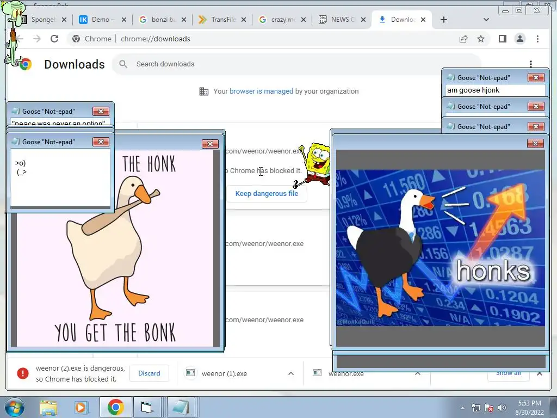Click the "am goose hjonk" text area
Viewport: 557px width, 418px height.
point(495,90)
